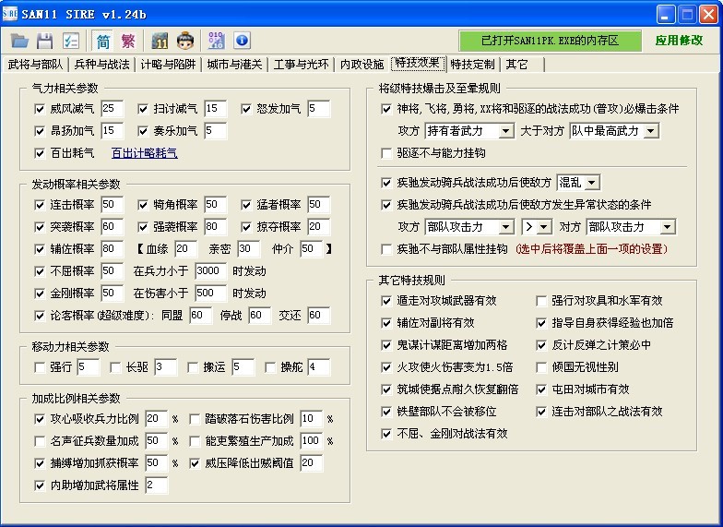Screen dimensions: 723x527
Task: Click the binary data icon
Action: pos(217,41)
